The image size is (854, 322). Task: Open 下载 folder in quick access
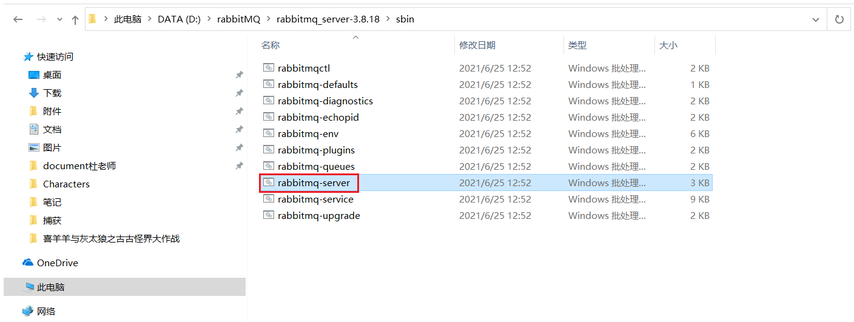pos(52,93)
